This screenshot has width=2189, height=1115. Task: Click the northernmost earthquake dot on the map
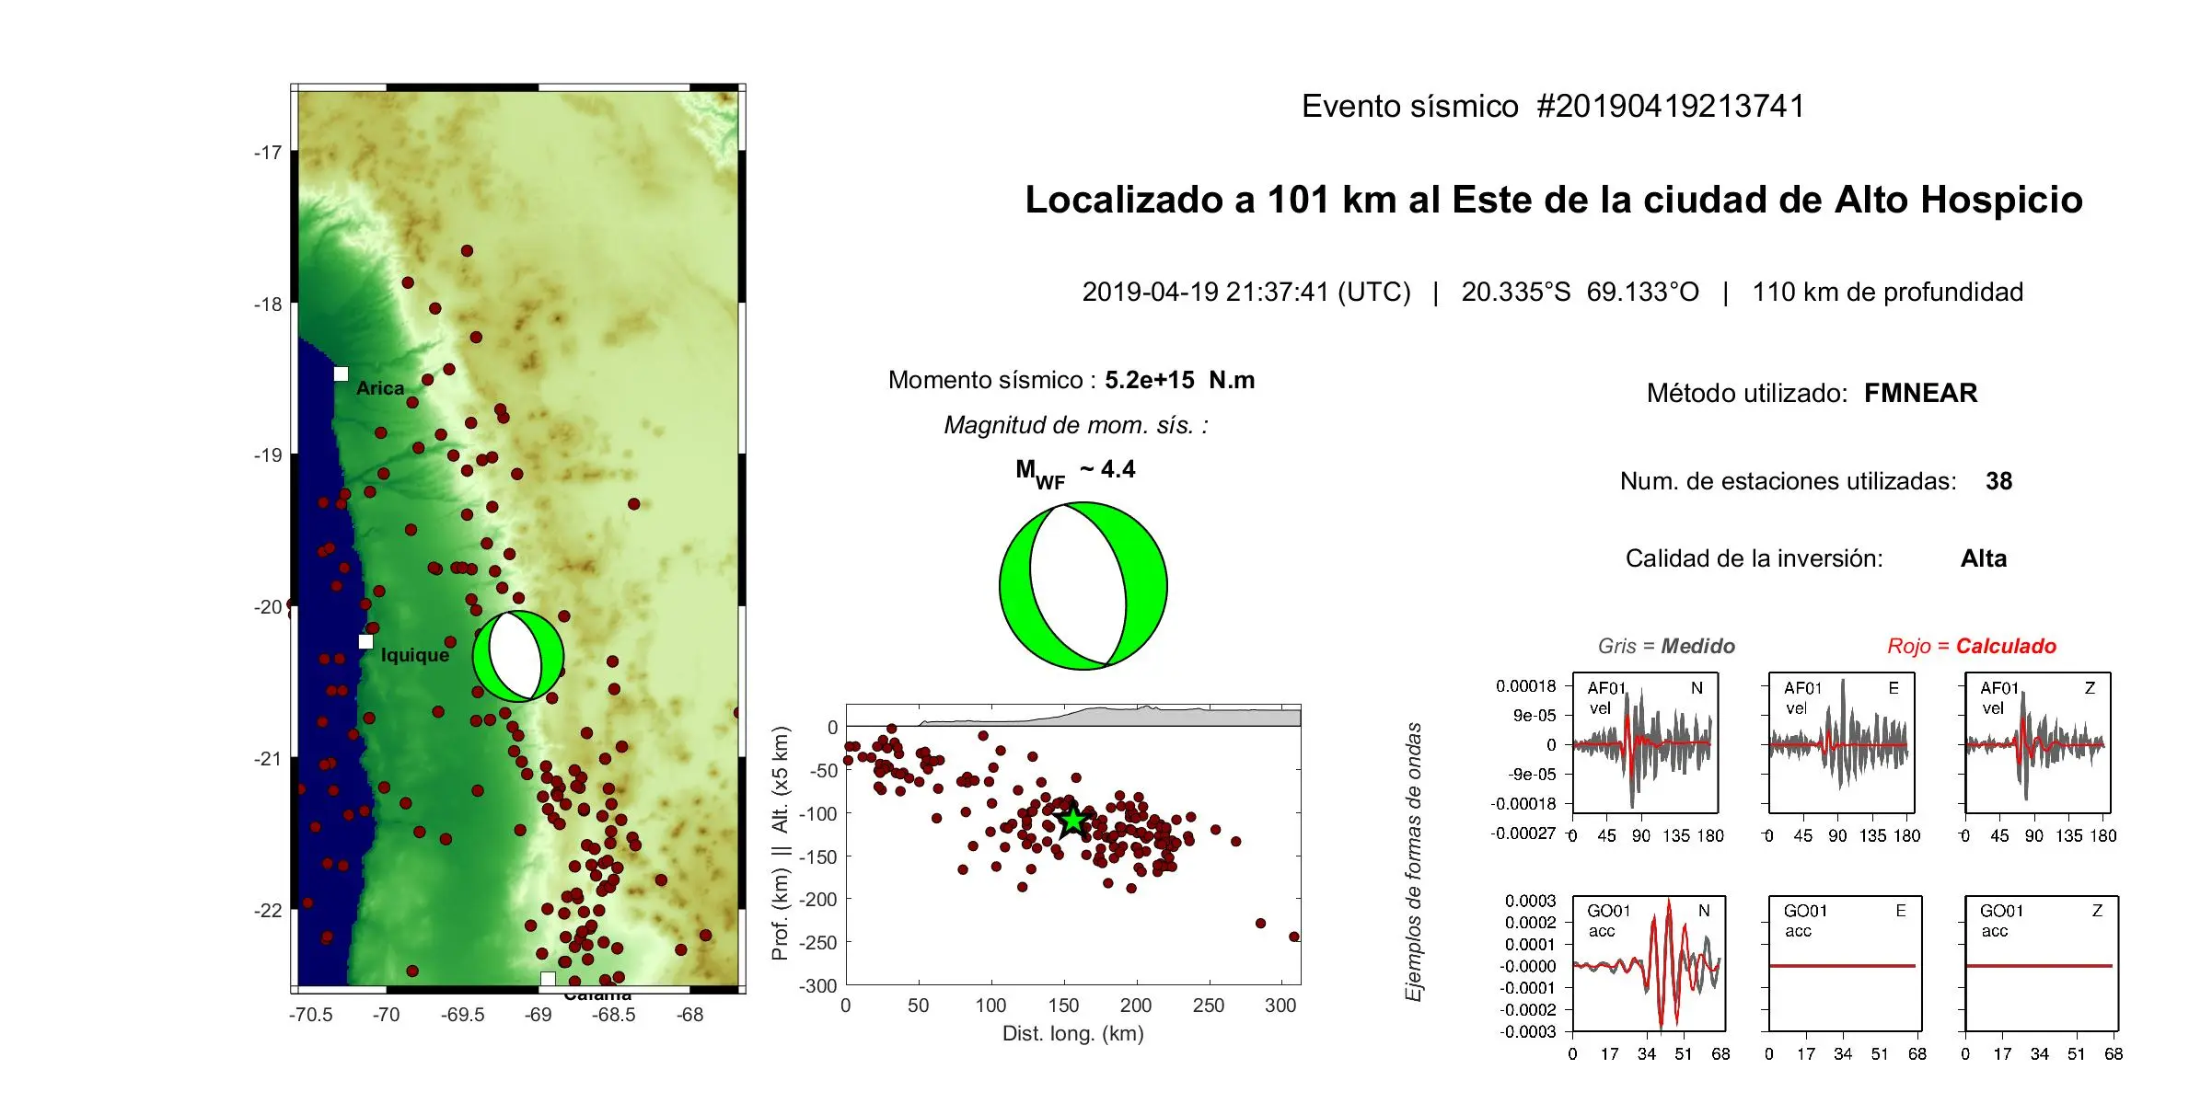pyautogui.click(x=467, y=250)
